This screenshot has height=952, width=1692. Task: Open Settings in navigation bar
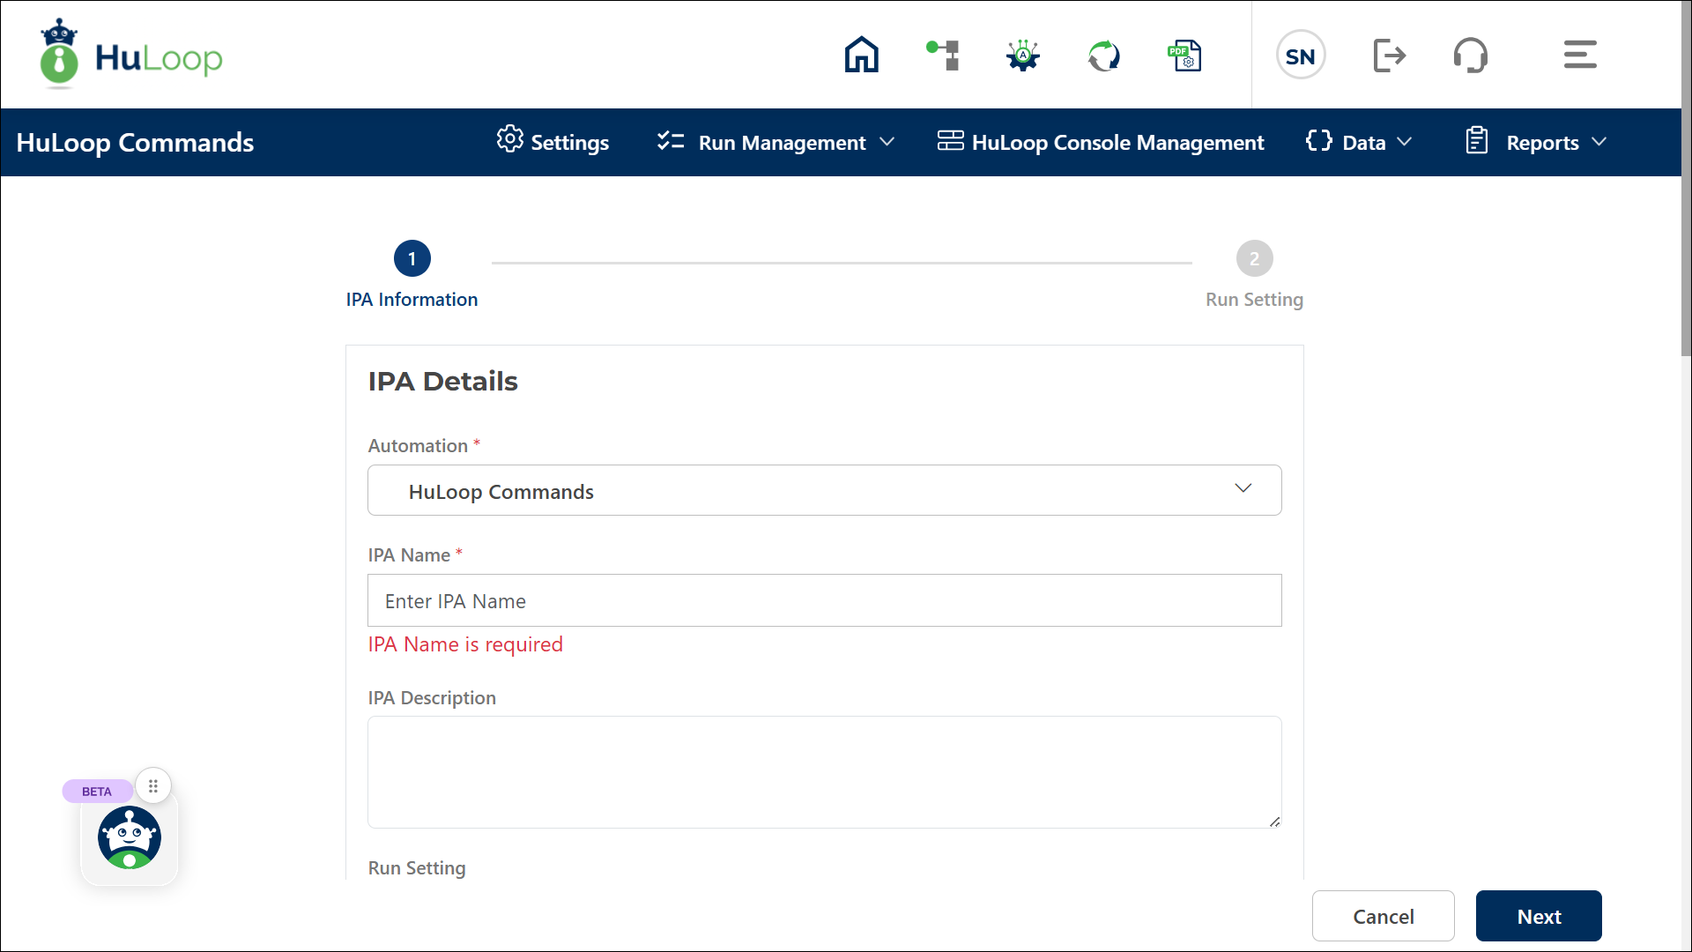pyautogui.click(x=553, y=143)
